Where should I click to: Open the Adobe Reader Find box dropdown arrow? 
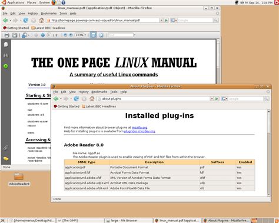point(135,35)
